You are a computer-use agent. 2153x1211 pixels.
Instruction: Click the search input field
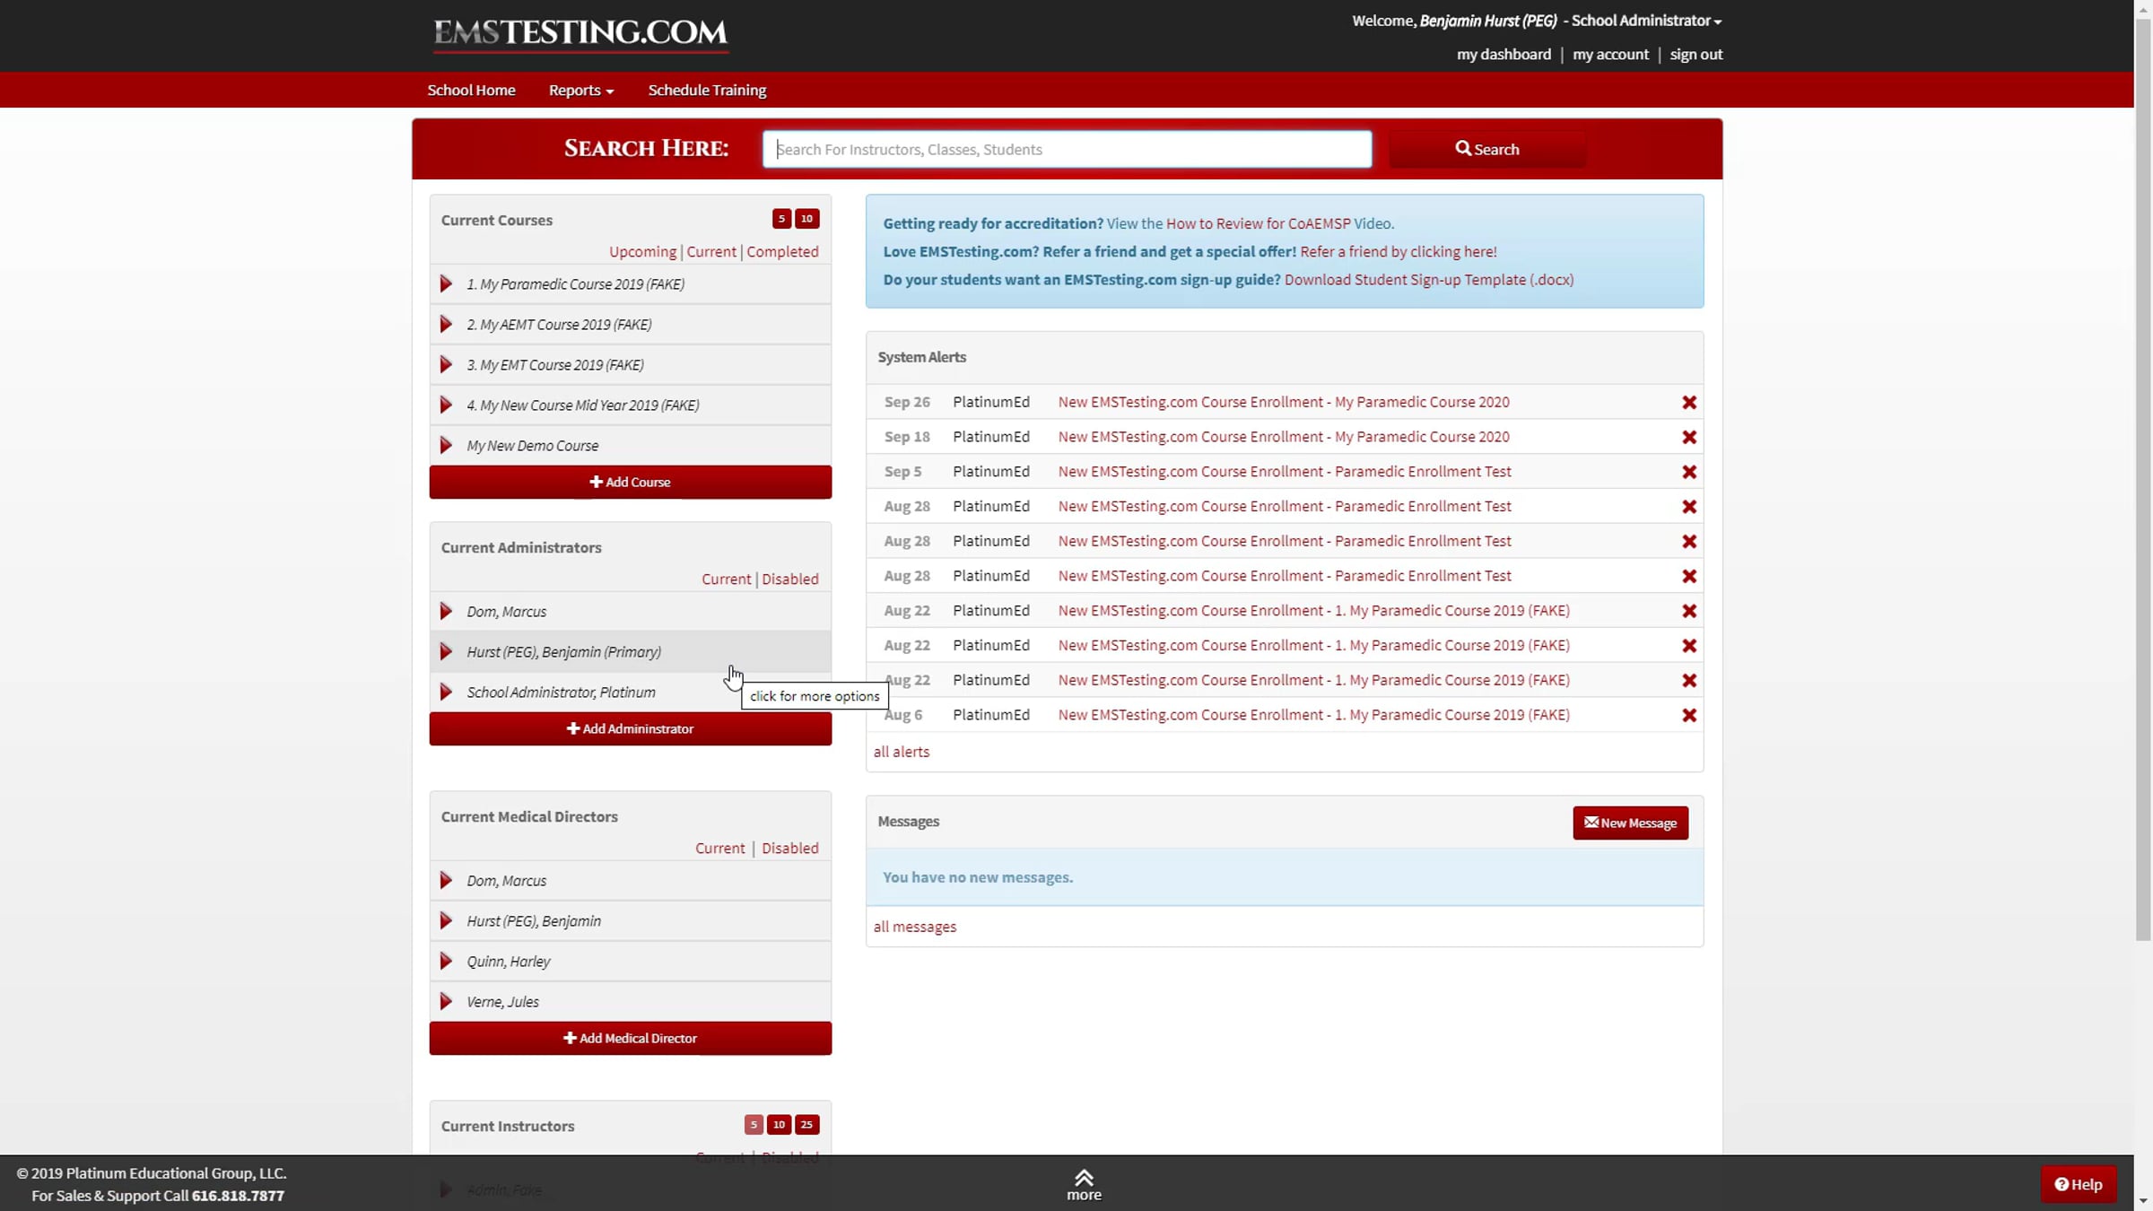point(1067,149)
